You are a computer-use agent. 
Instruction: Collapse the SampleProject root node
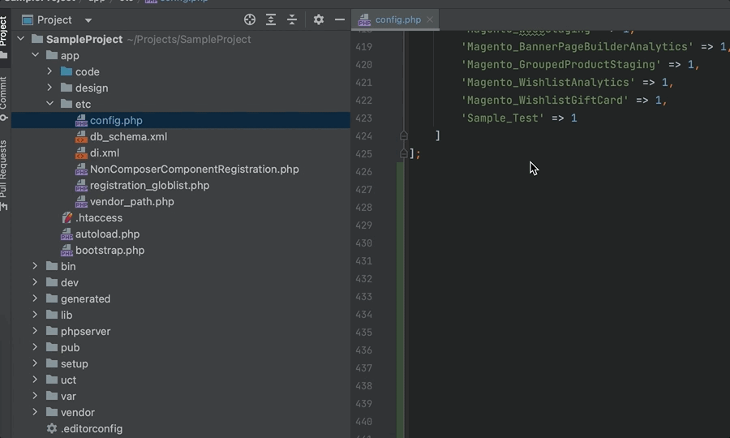20,39
